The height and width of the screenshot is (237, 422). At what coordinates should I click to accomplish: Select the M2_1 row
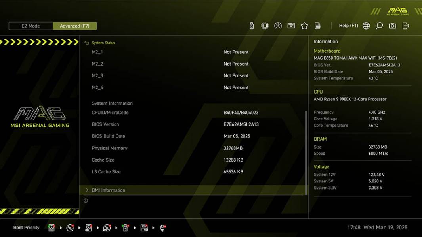coord(193,52)
